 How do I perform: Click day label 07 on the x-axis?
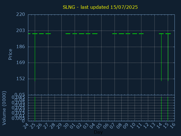(x=112, y=126)
